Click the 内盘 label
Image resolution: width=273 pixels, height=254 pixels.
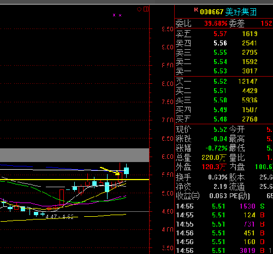click(x=237, y=167)
